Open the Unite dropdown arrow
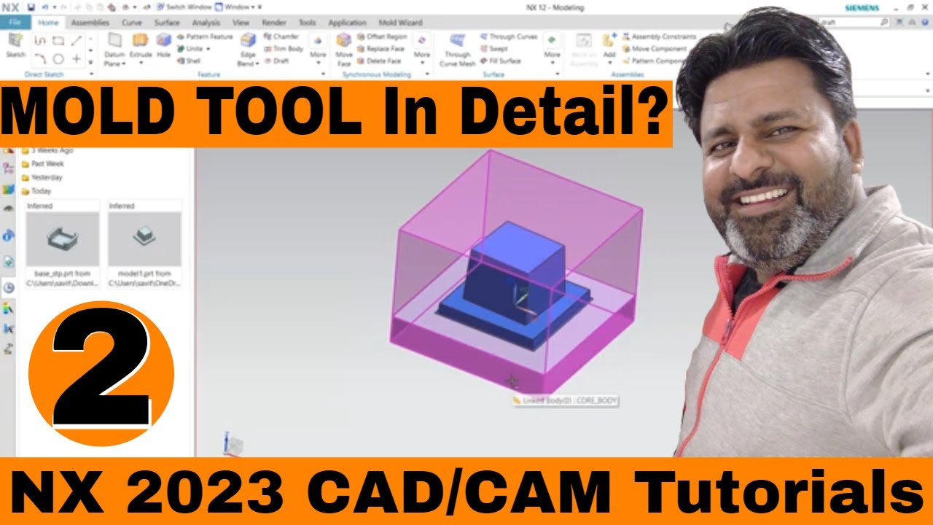933x525 pixels. coord(208,49)
